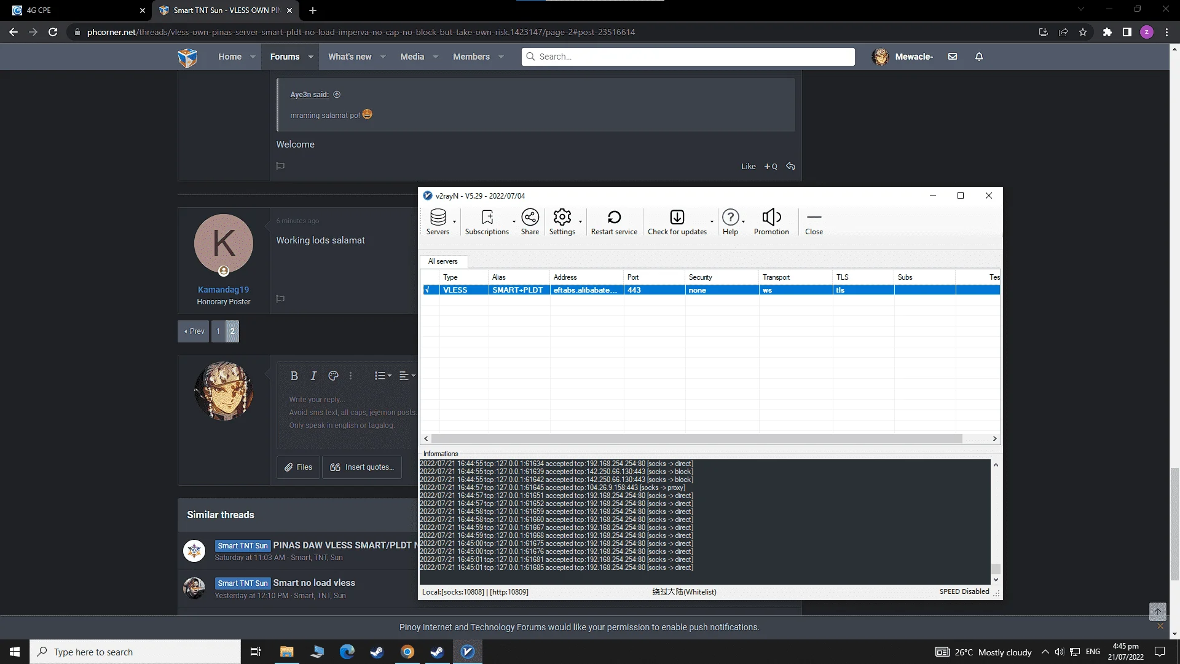
Task: Open the Media menu
Action: pyautogui.click(x=412, y=57)
